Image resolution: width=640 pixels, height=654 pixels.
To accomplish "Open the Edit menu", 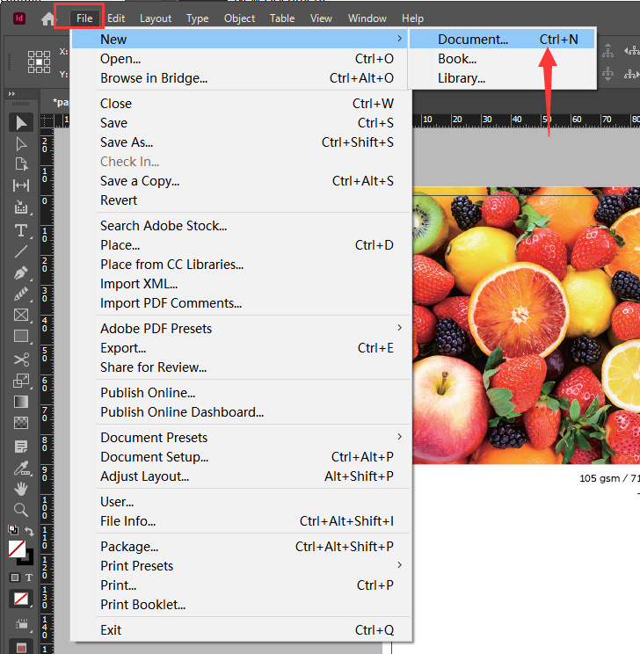I will 116,18.
